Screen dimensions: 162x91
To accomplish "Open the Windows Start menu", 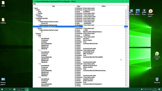I will tap(2, 89).
